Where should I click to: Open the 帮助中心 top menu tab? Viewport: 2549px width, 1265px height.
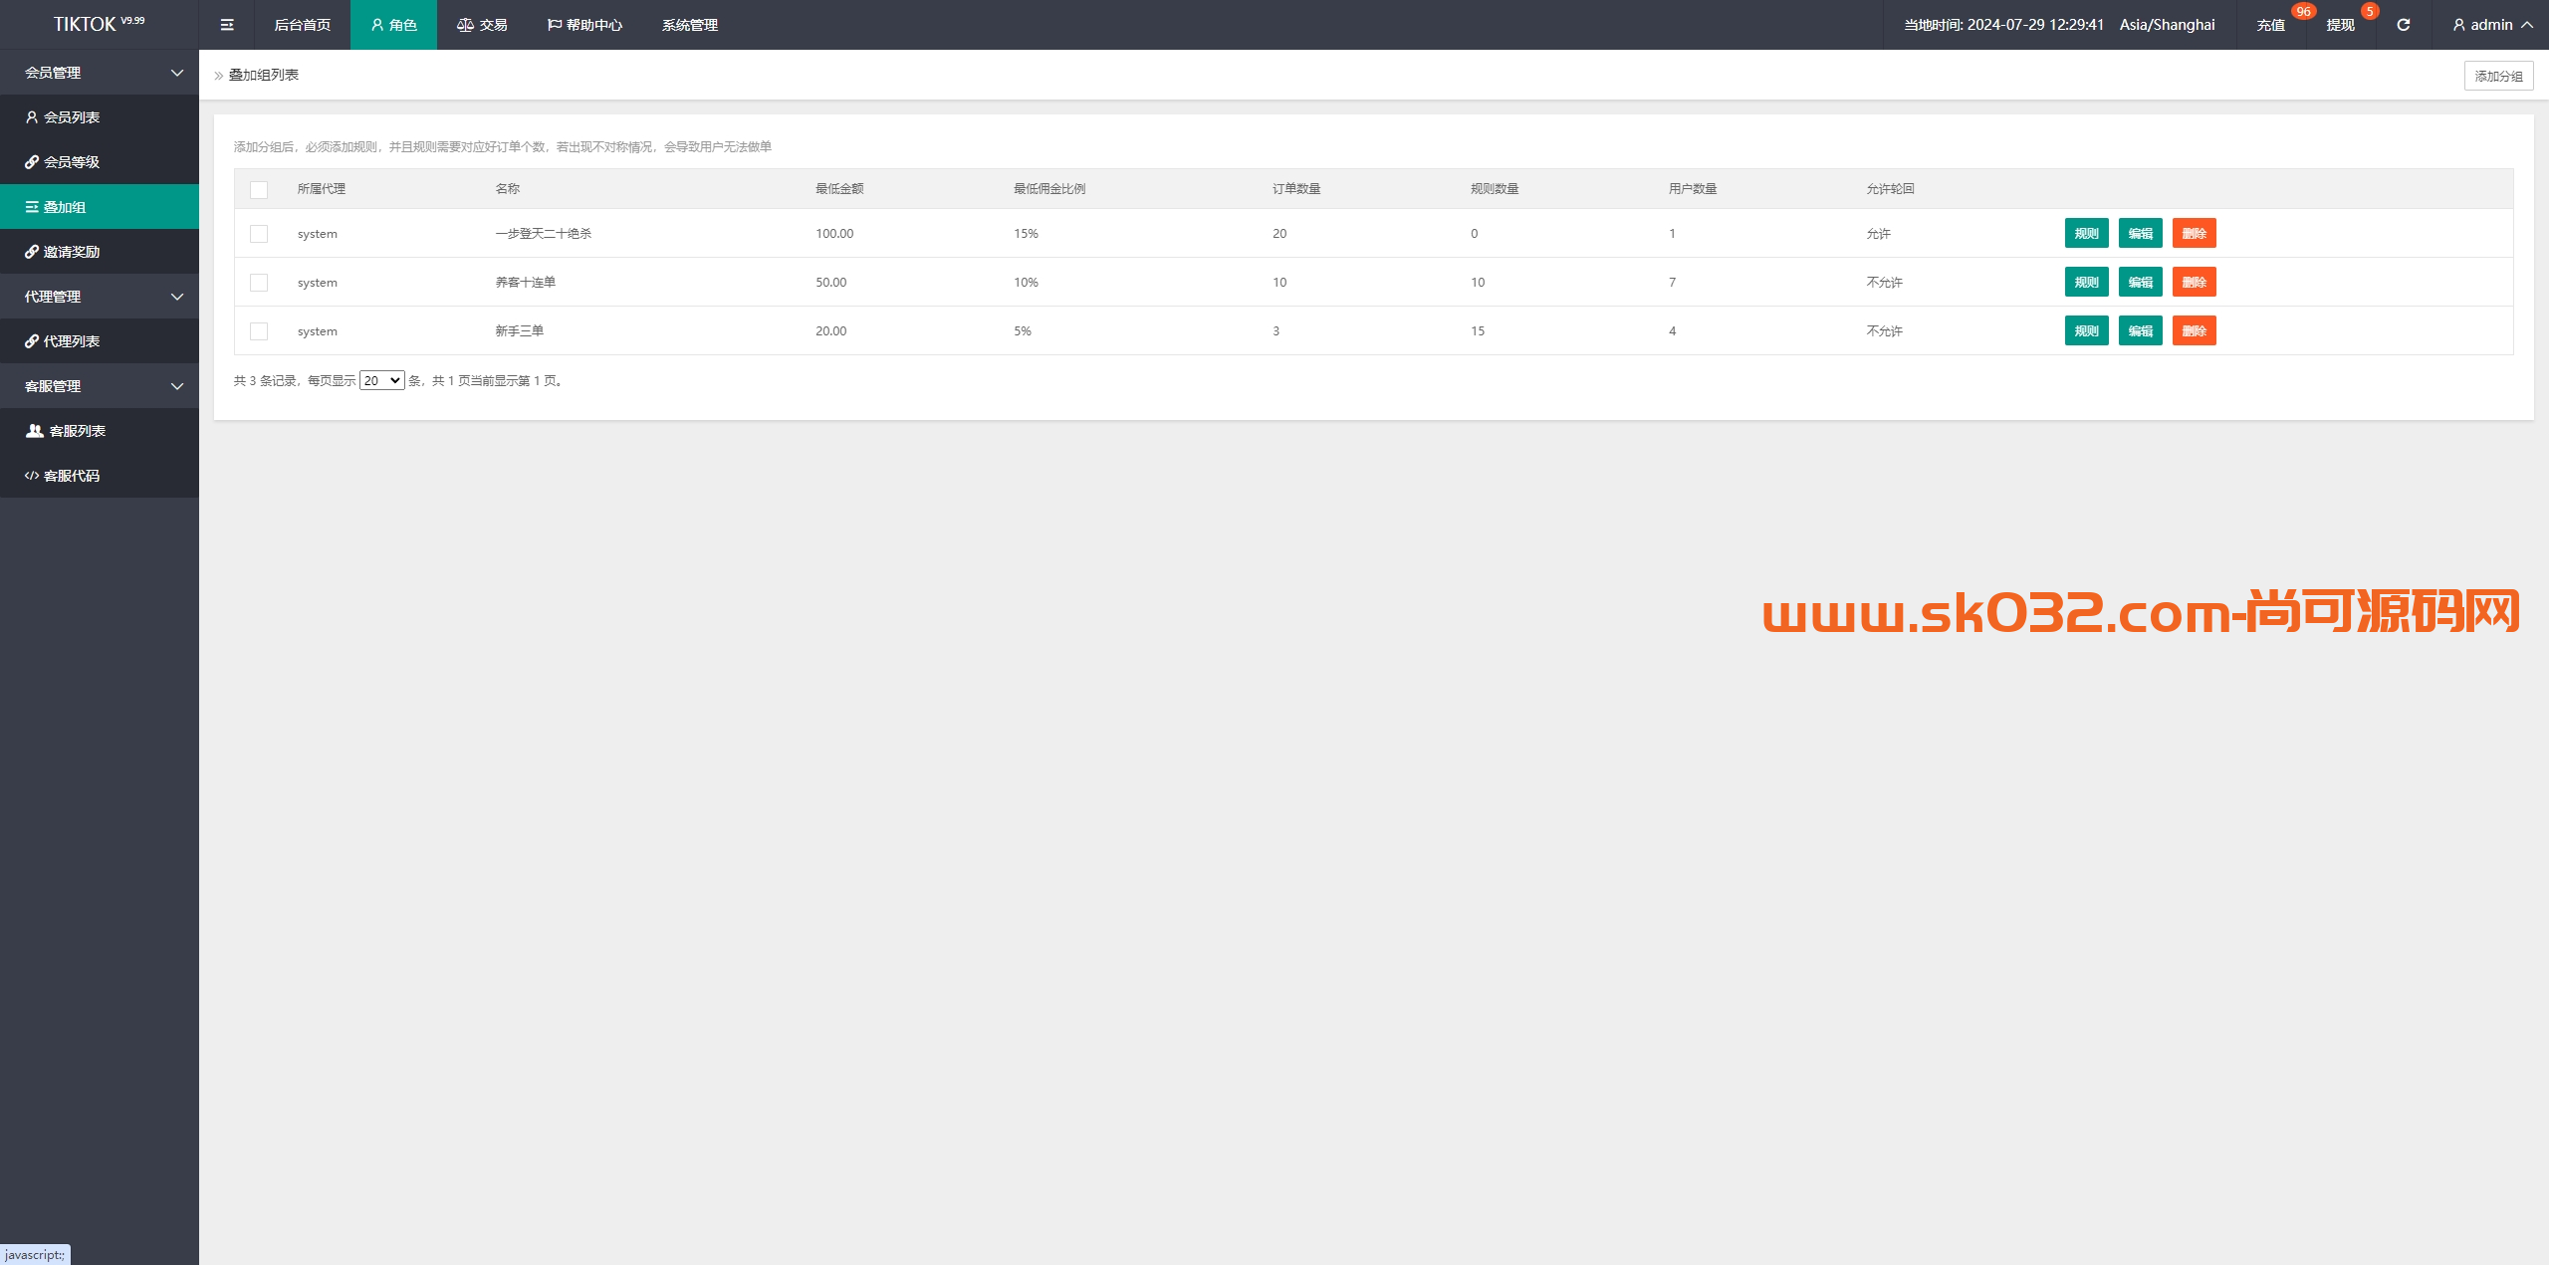point(584,25)
